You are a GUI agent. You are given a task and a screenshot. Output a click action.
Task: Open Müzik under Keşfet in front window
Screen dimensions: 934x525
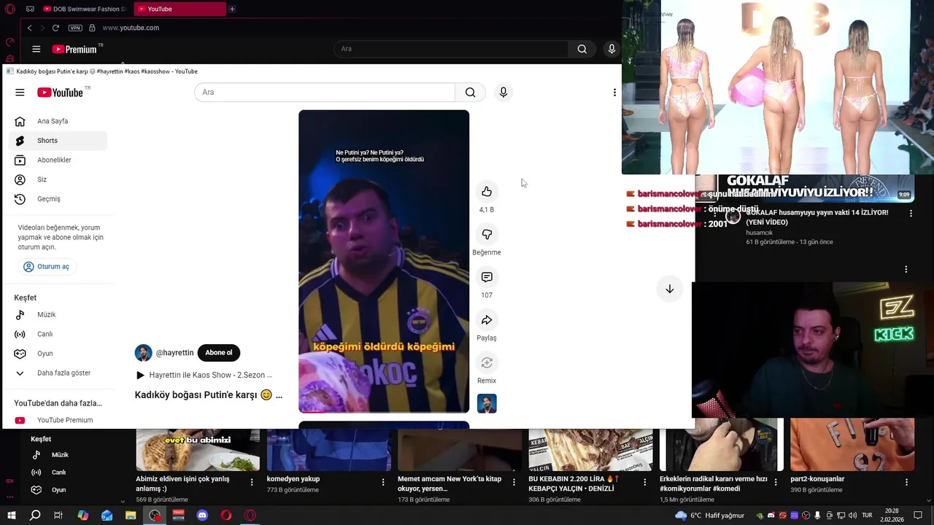coord(58,315)
